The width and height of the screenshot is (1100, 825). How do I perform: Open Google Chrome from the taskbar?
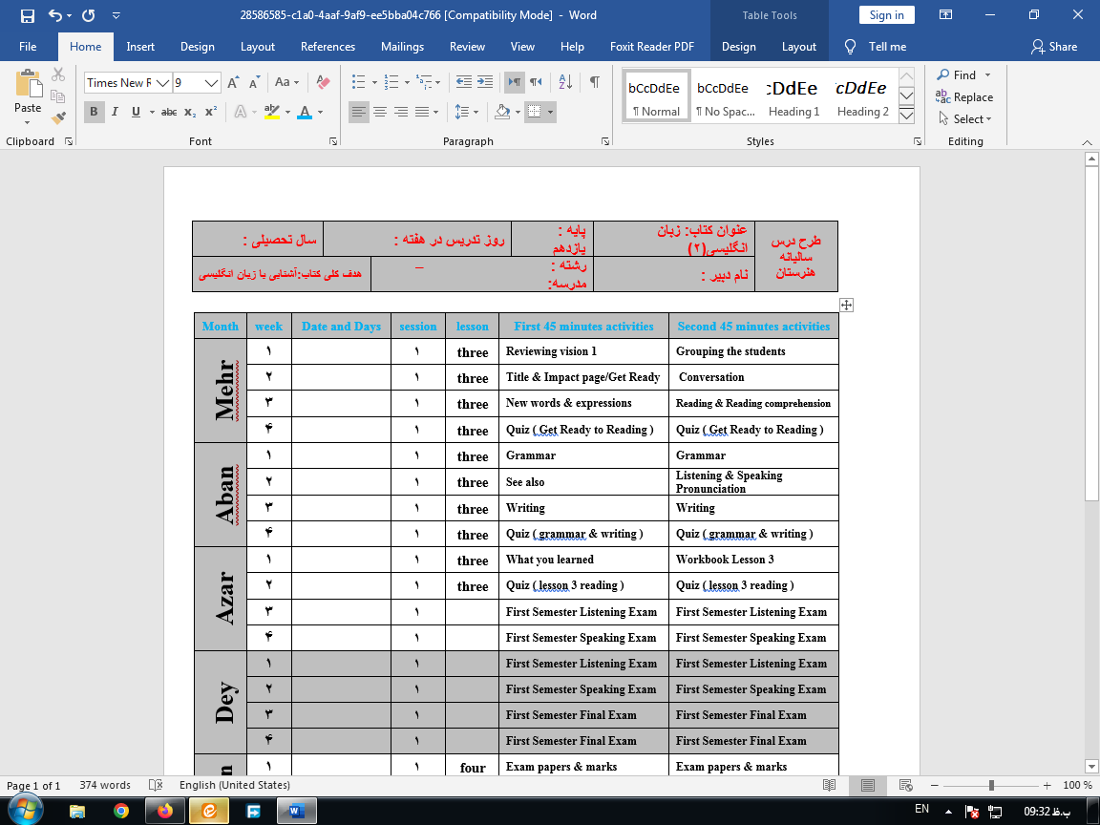[x=121, y=811]
